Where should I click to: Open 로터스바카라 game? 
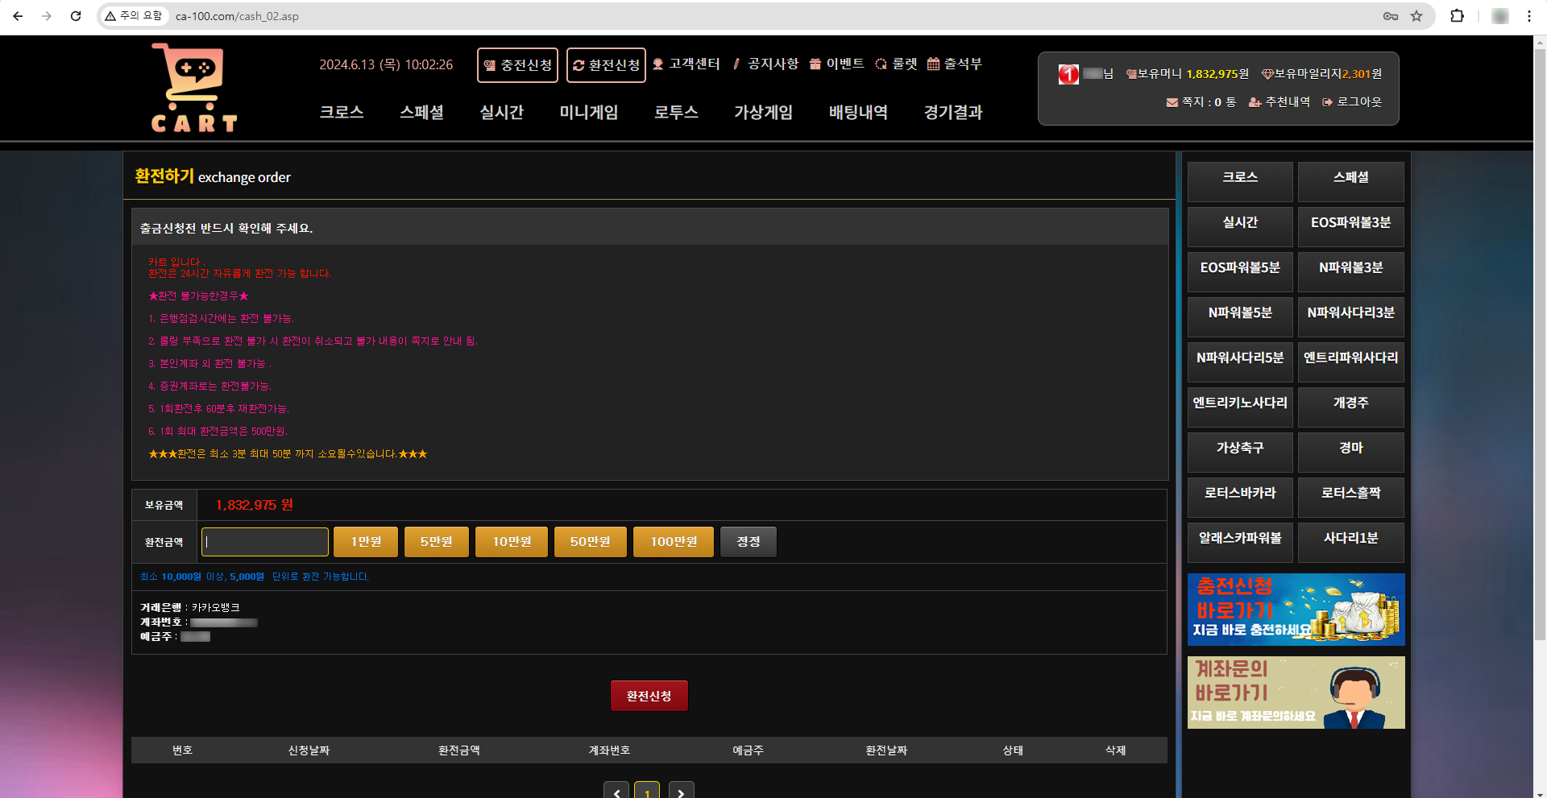1240,497
